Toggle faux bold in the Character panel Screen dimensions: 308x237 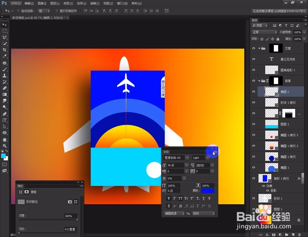coord(169,198)
